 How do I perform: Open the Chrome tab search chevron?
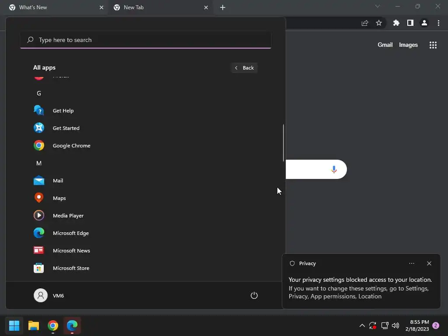point(378,6)
